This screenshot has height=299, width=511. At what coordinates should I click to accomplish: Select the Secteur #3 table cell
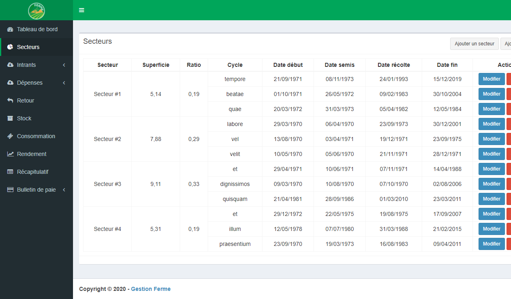click(x=107, y=184)
